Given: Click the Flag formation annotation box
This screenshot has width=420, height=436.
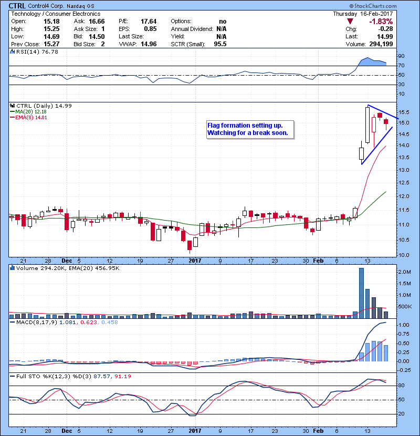Looking at the screenshot, I should 250,129.
